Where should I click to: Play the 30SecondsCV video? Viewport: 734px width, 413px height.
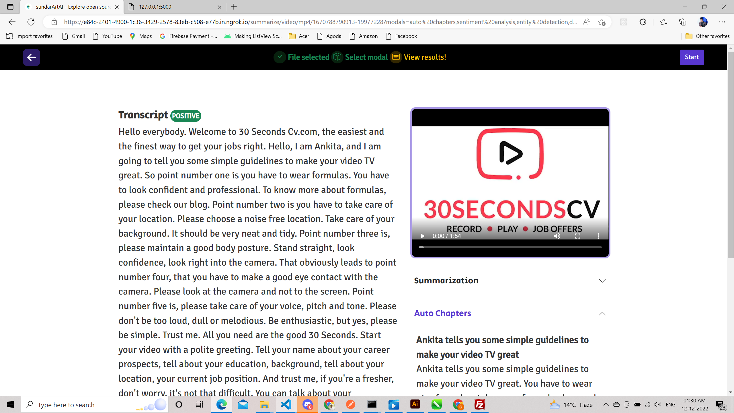click(x=422, y=236)
